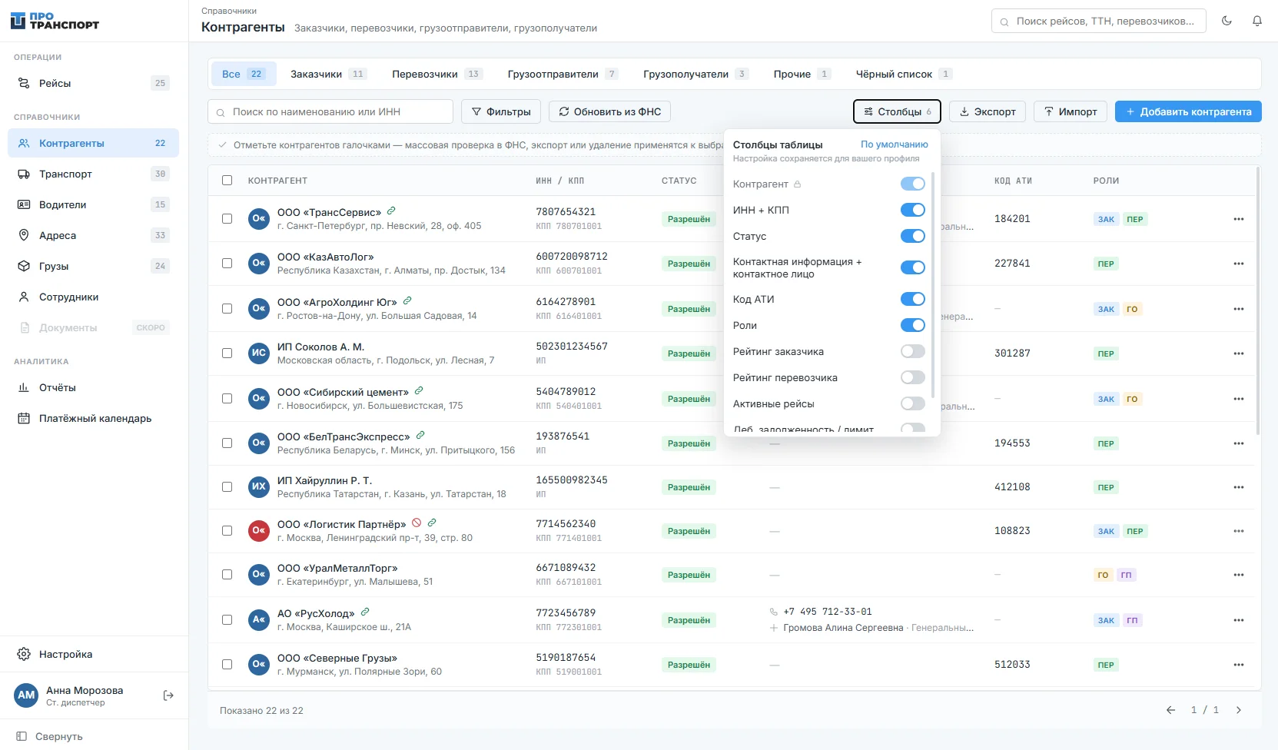Focus the Поиск по наименованию или ИНН field
The height and width of the screenshot is (750, 1278).
coord(330,111)
